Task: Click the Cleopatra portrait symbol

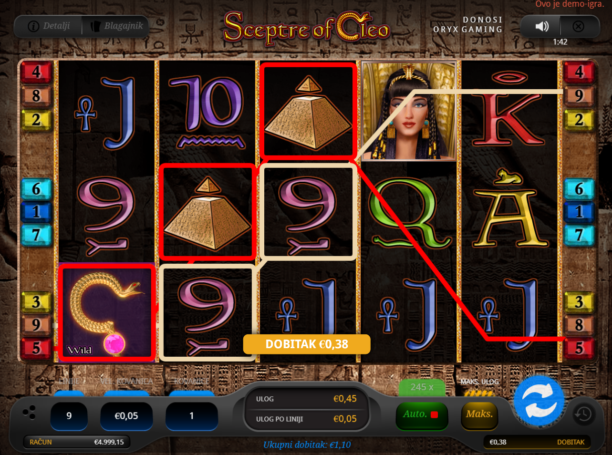Action: point(408,111)
